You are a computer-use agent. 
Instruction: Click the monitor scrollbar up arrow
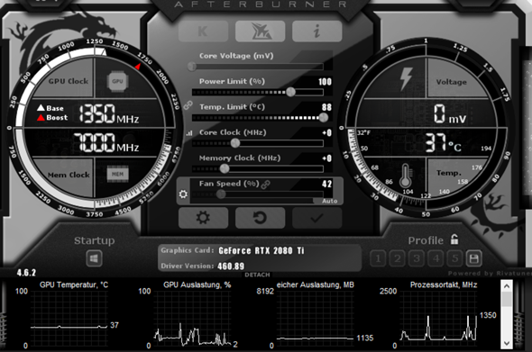point(507,286)
